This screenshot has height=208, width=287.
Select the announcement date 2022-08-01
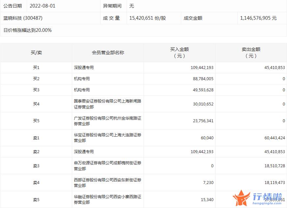pyautogui.click(x=43, y=6)
